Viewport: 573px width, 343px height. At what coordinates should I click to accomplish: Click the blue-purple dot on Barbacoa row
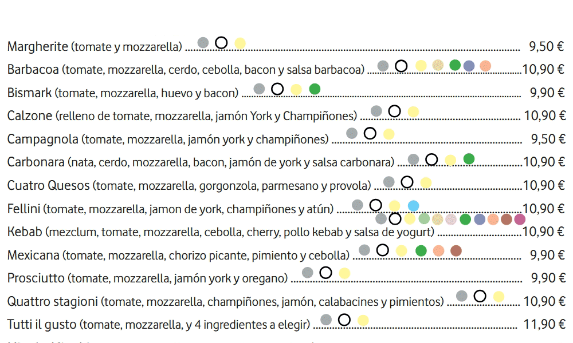coord(469,65)
